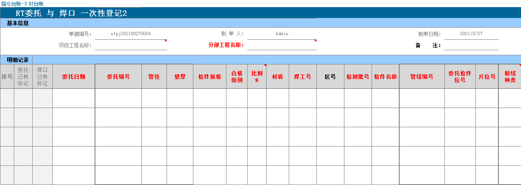Select first row cell under 委托日期
Image resolution: width=521 pixels, height=185 pixels.
click(x=74, y=98)
